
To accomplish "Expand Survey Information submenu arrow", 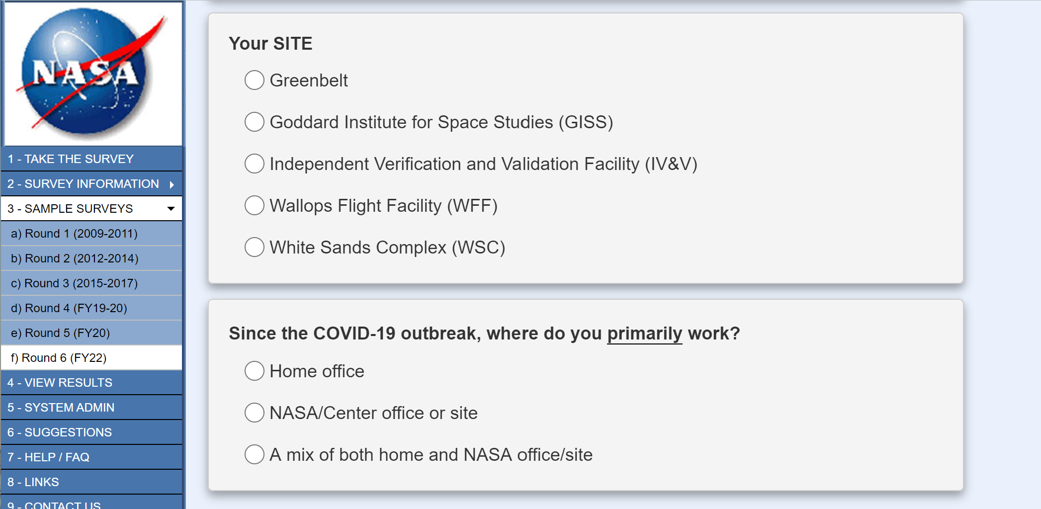I will [172, 184].
